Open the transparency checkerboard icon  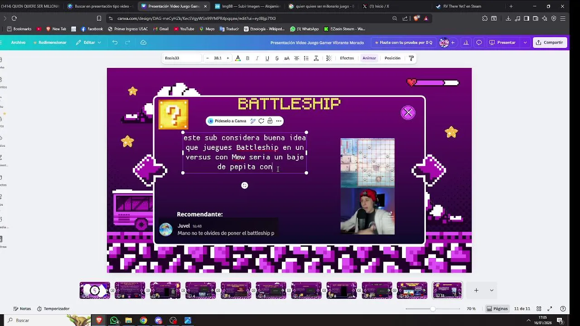(329, 58)
